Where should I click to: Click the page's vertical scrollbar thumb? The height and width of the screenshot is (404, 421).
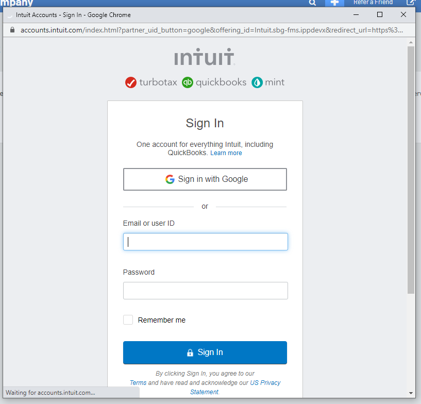[x=411, y=170]
